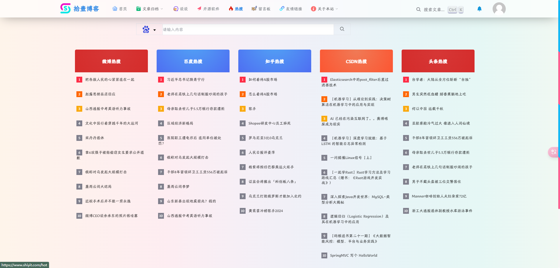The image size is (560, 268).
Task: Open 微博CEO说余承东的照片很哇塞
Action: point(111,216)
